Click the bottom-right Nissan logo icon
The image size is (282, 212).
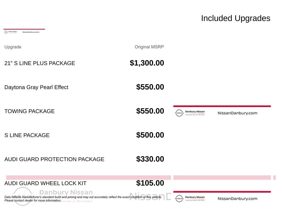click(179, 198)
